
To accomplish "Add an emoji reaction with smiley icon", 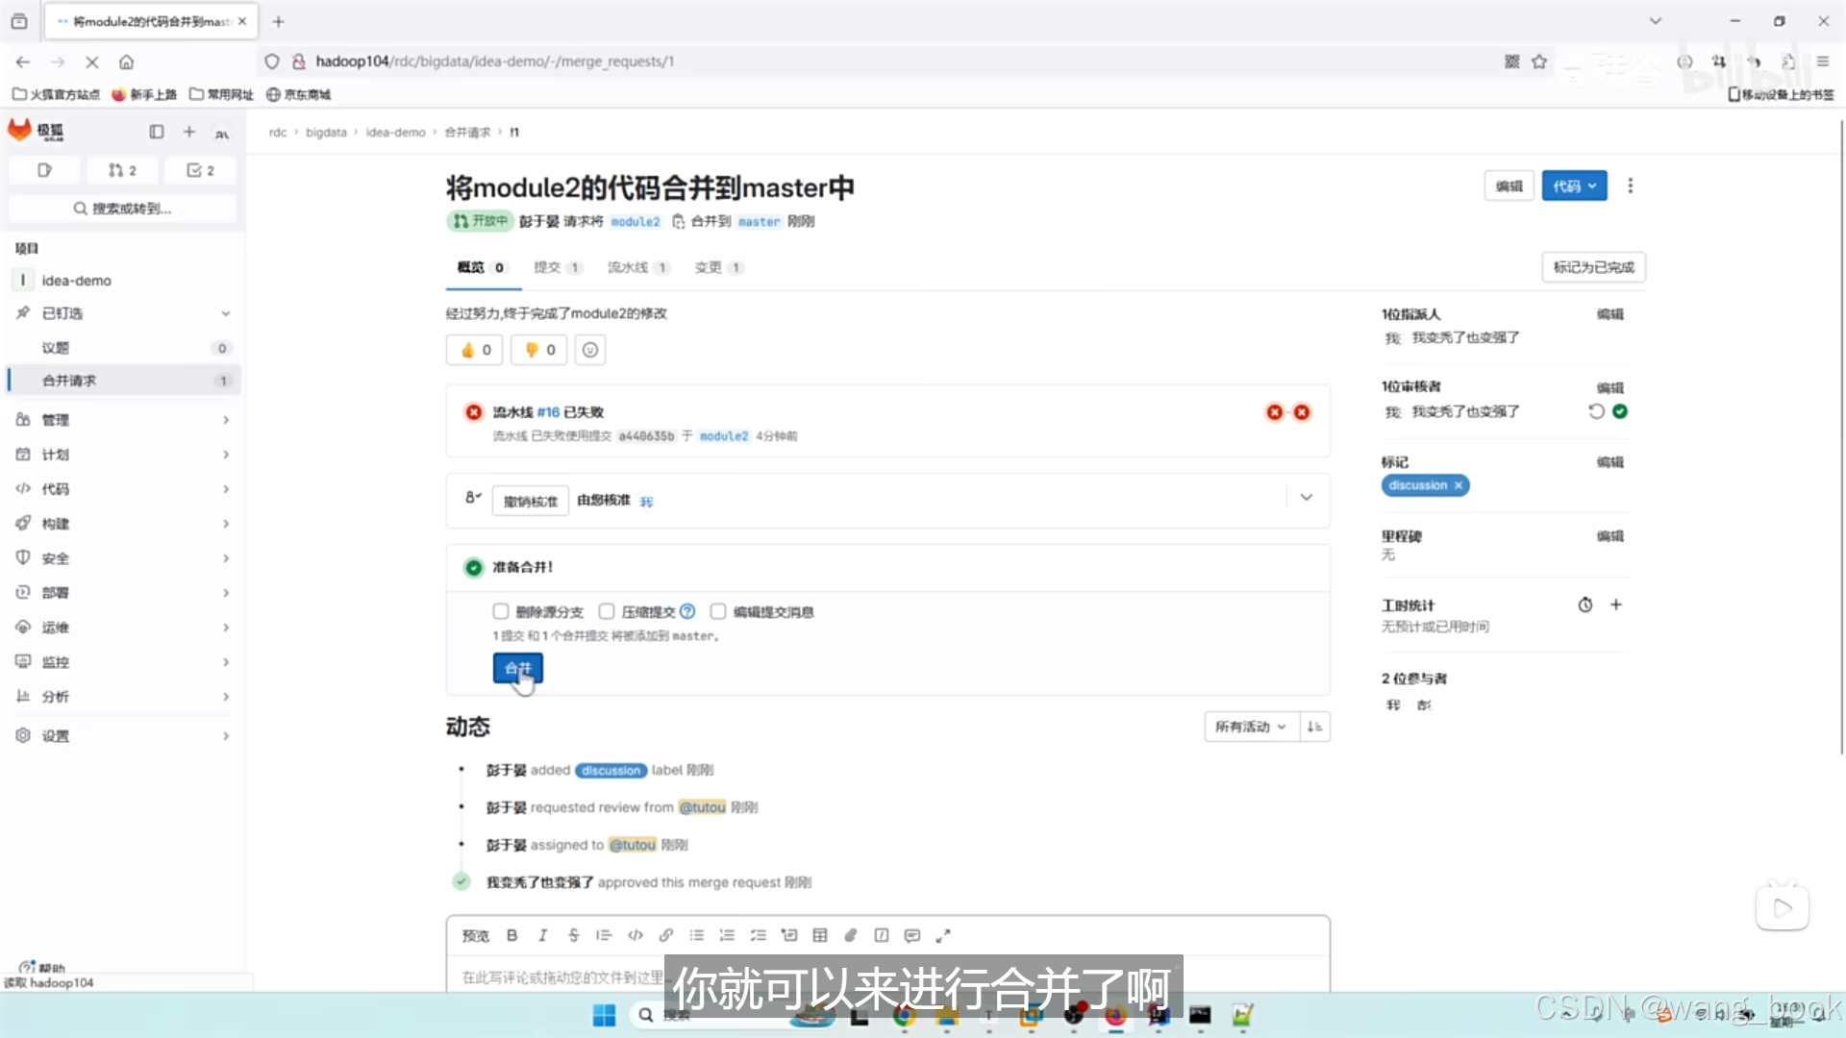I will click(x=590, y=350).
